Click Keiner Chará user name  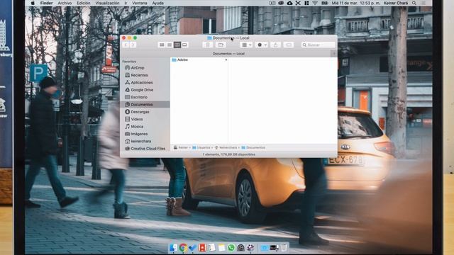396,3
